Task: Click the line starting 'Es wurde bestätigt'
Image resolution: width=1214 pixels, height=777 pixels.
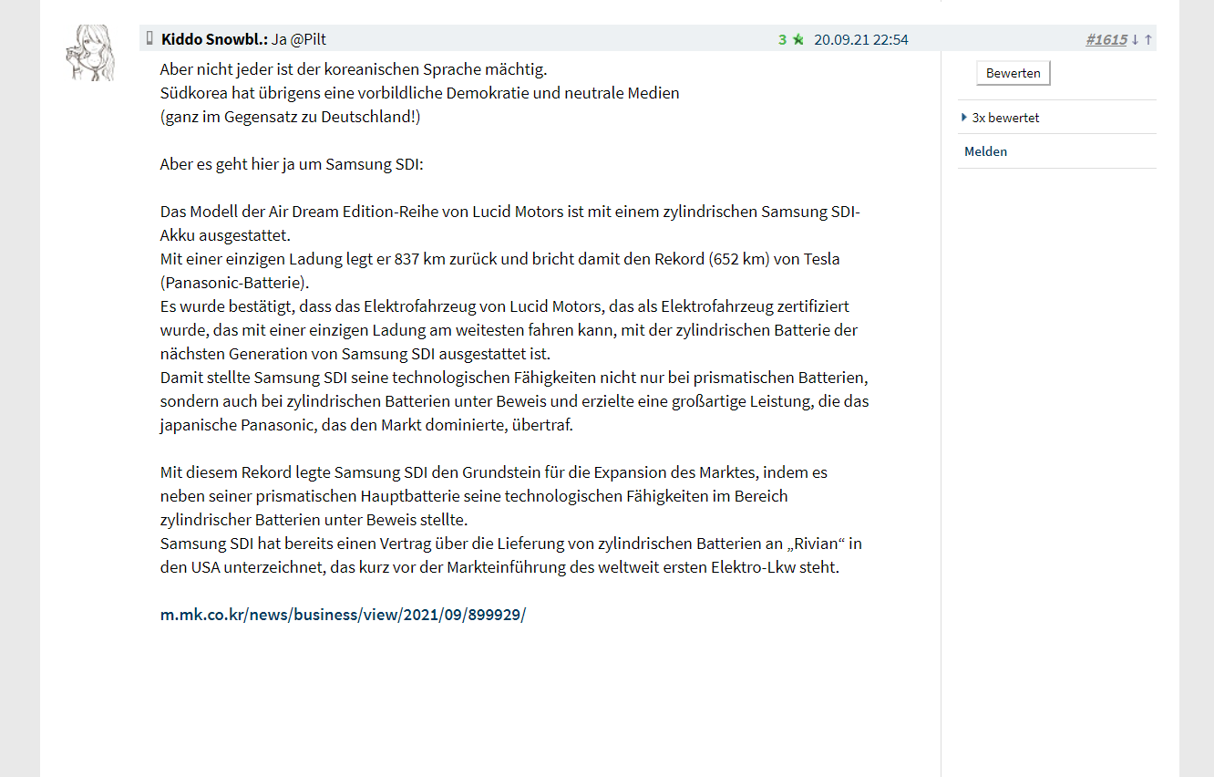Action: click(505, 306)
